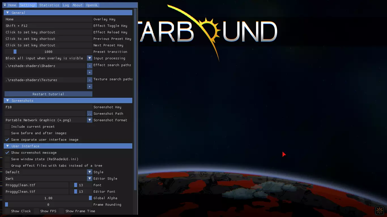Turn on Show Frame Time
The width and height of the screenshot is (387, 217).
(x=61, y=211)
